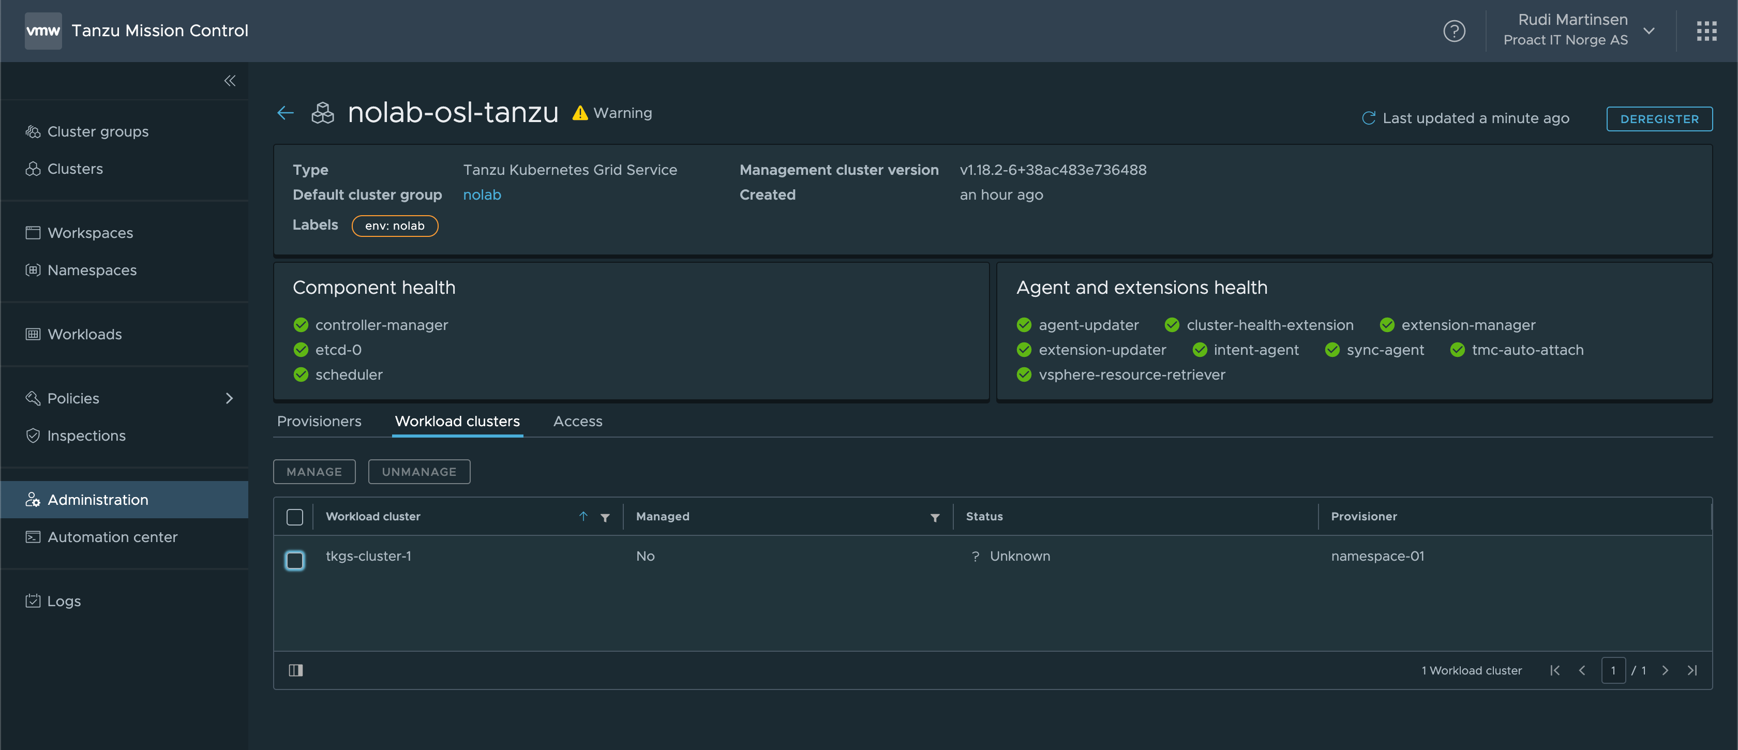The height and width of the screenshot is (750, 1738).
Task: Click the Clusters sidebar icon
Action: tap(33, 169)
